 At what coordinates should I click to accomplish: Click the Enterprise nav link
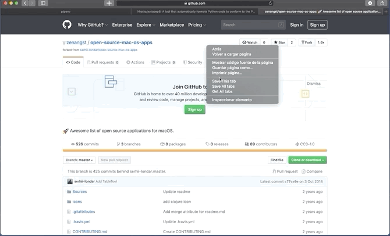tap(122, 25)
